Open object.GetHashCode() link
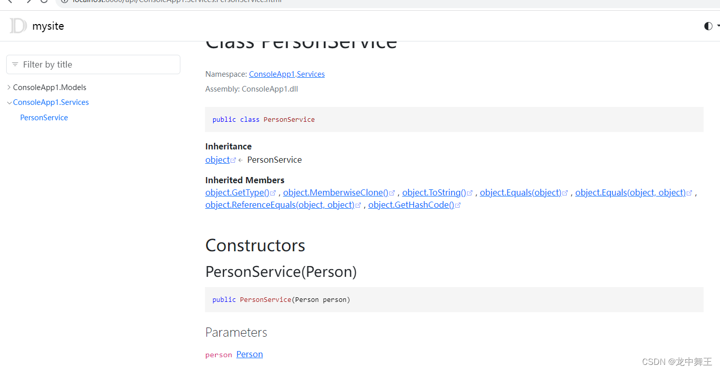 click(411, 205)
